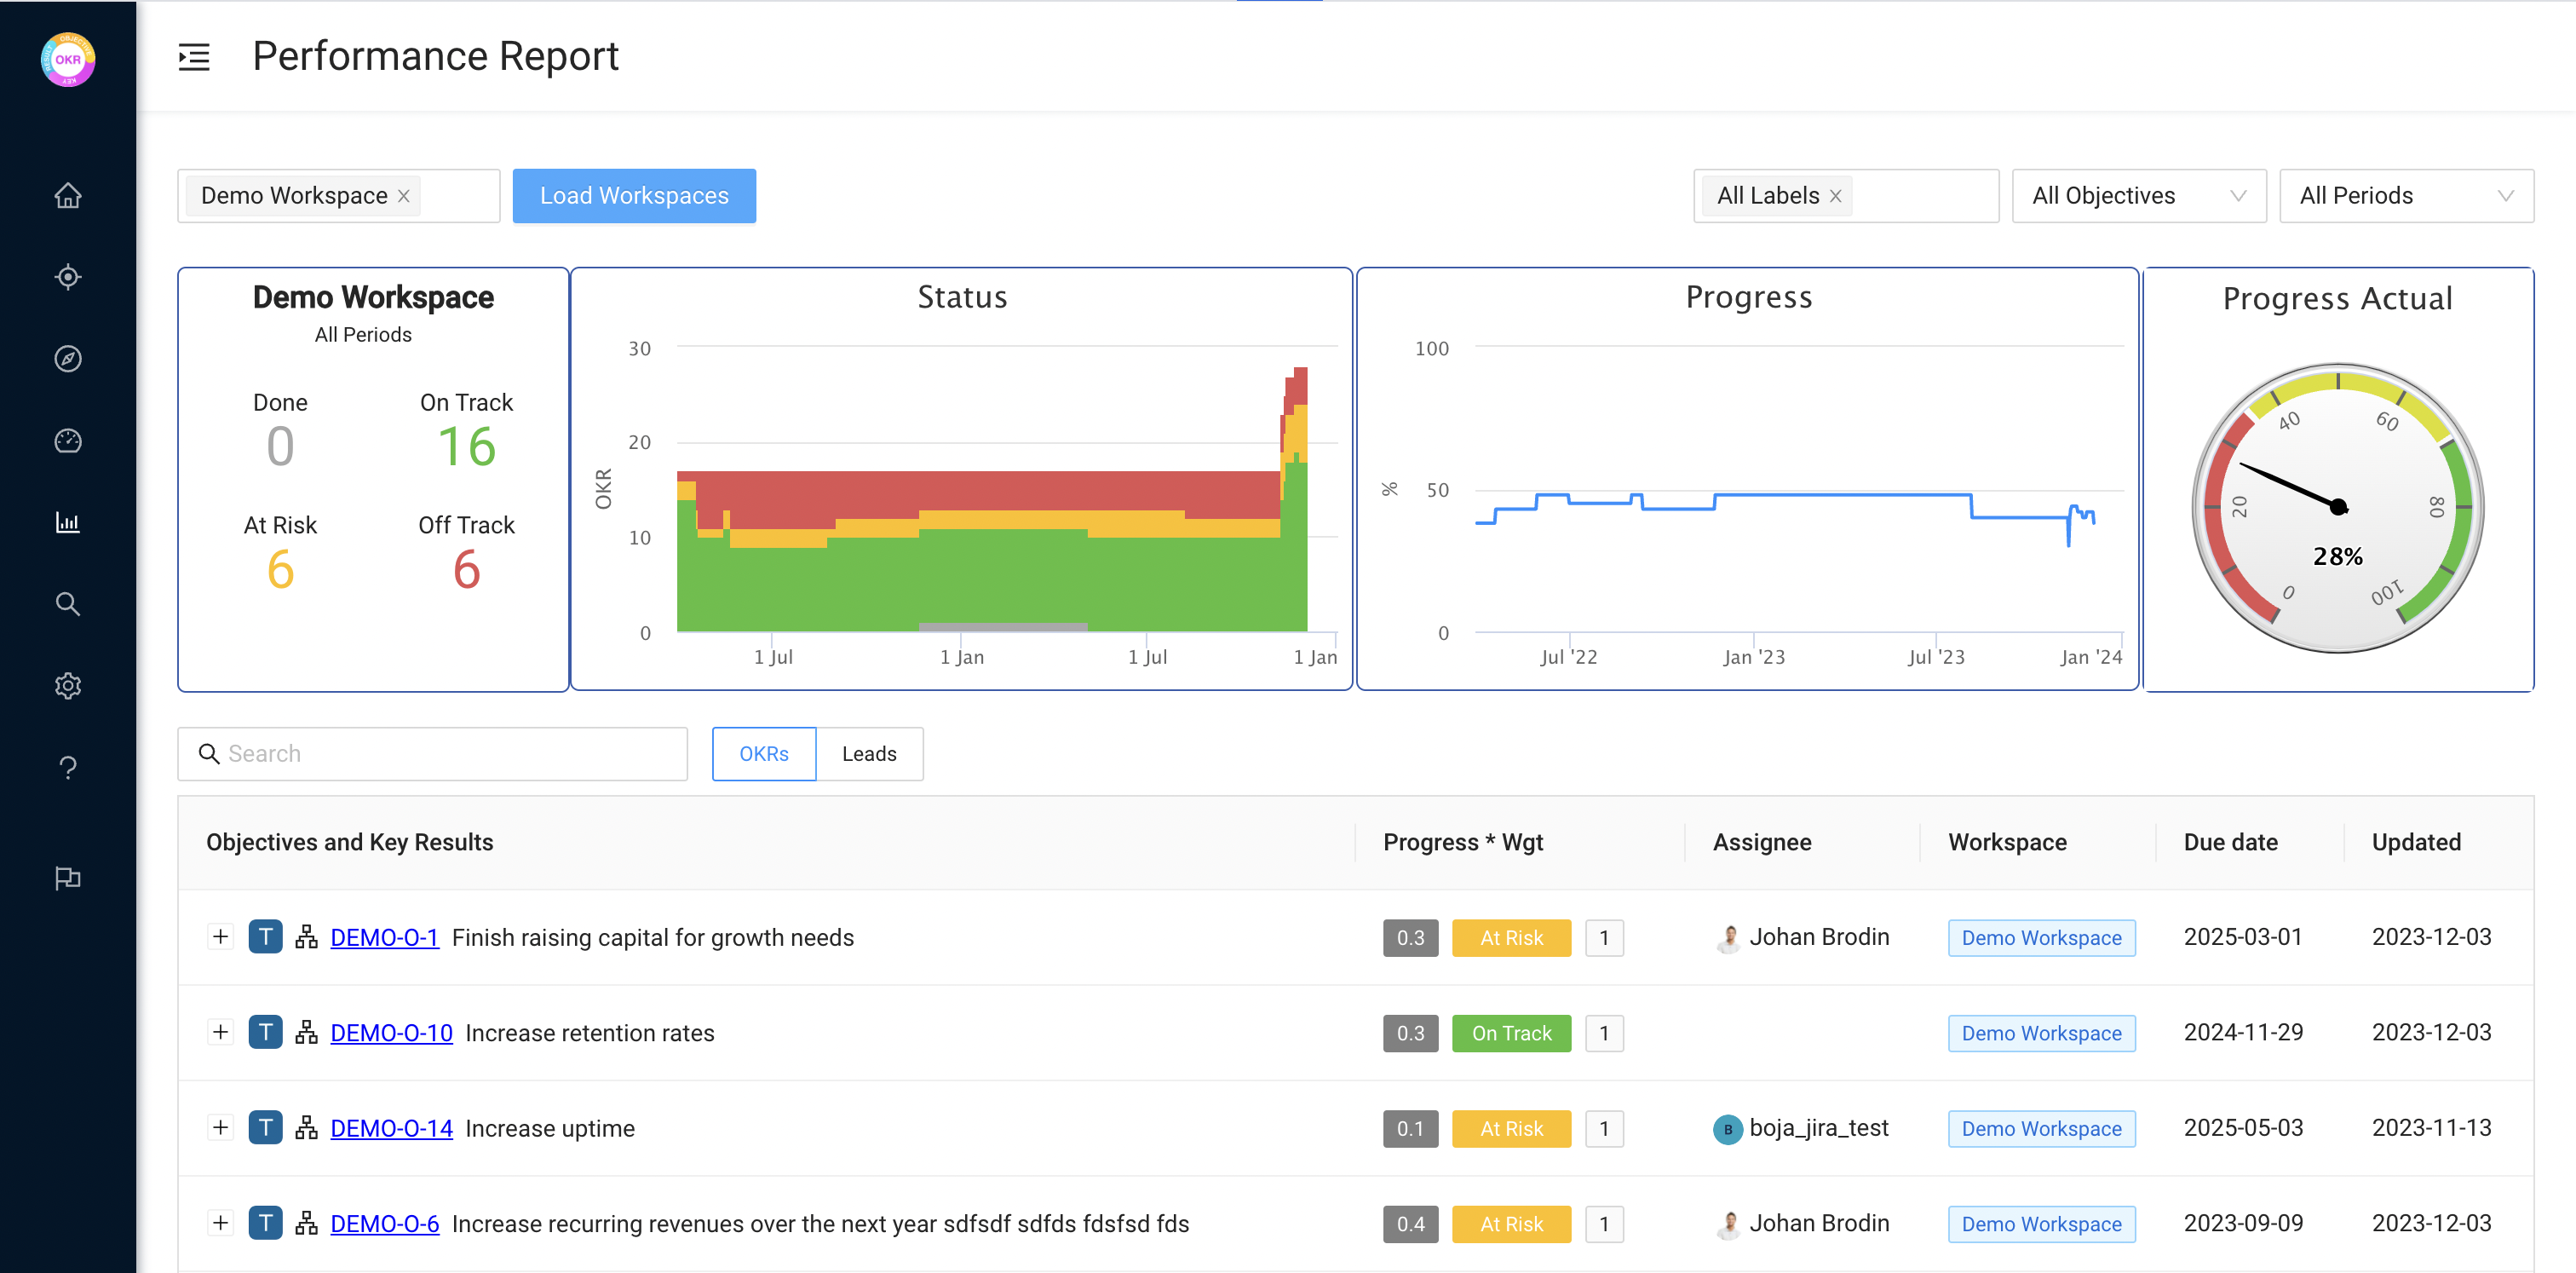2576x1273 pixels.
Task: Open the All Periods dropdown
Action: coord(2405,196)
